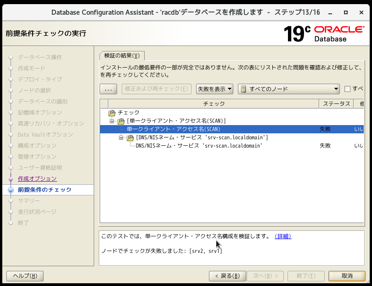Screen dimensions: 372x286
Task: Select the root チェック tree row
Action: point(232,113)
